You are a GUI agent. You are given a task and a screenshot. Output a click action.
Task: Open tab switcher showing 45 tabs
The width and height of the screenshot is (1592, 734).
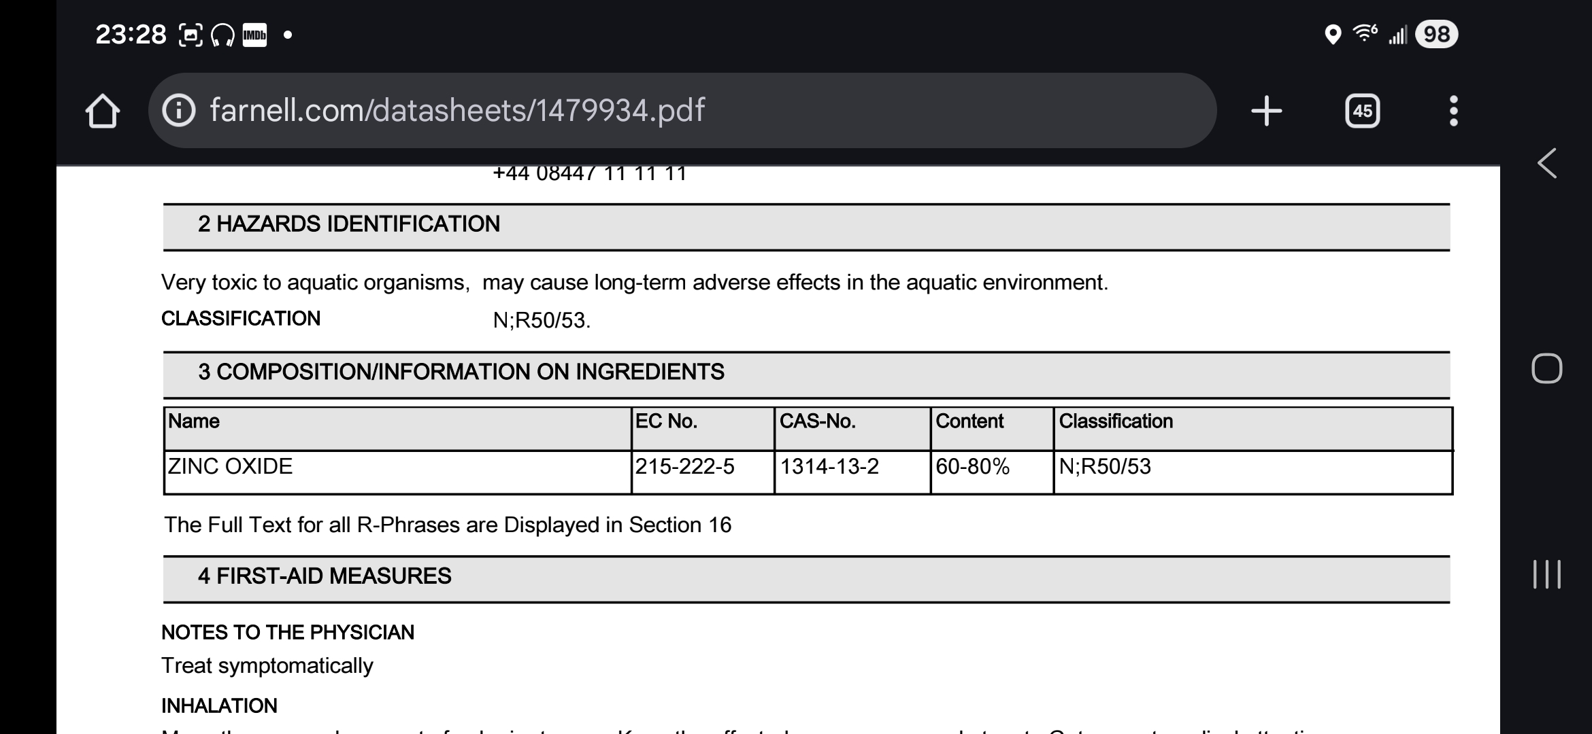click(x=1362, y=111)
